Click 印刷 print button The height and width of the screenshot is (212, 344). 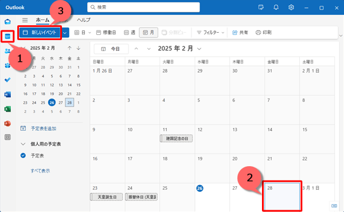point(264,33)
